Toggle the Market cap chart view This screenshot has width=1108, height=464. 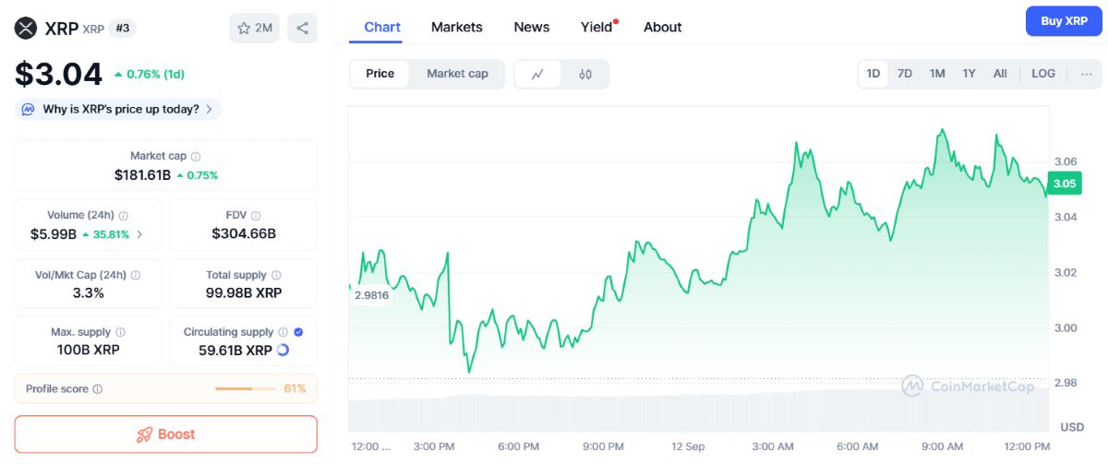[x=457, y=74]
